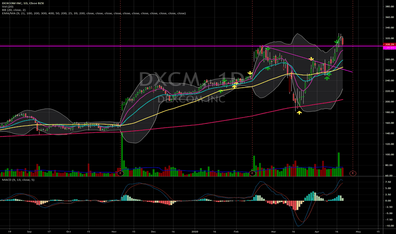Click the earnings marker in early November
Screen dimensions: 396x234
pyautogui.click(x=121, y=173)
